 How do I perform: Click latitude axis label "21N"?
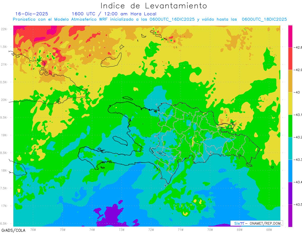click(4, 64)
